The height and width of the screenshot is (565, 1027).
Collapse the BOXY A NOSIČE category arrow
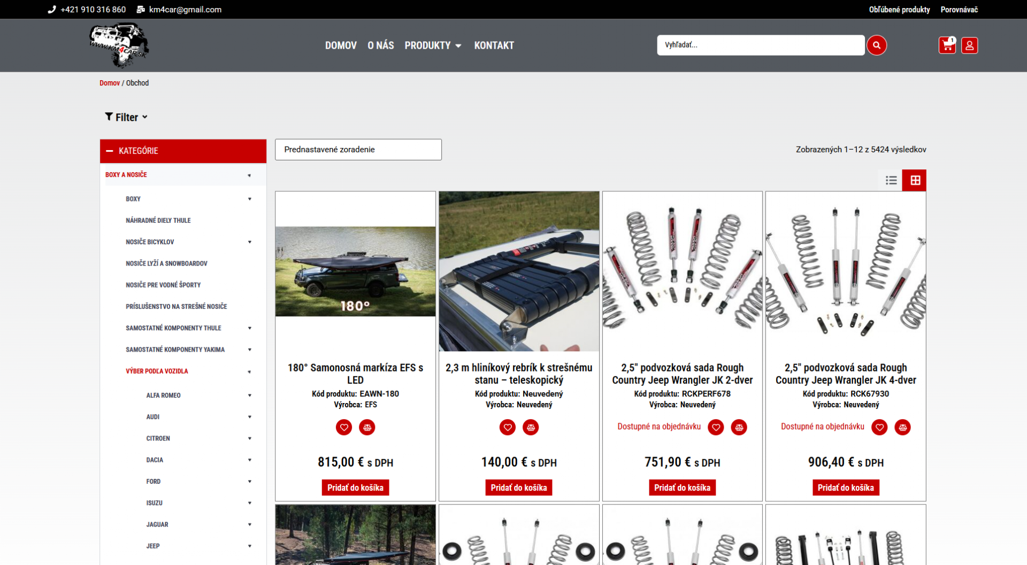pos(249,175)
